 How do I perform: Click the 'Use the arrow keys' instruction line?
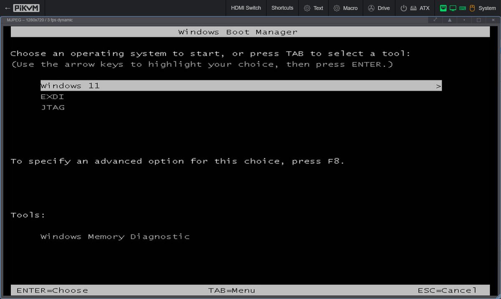coord(202,65)
